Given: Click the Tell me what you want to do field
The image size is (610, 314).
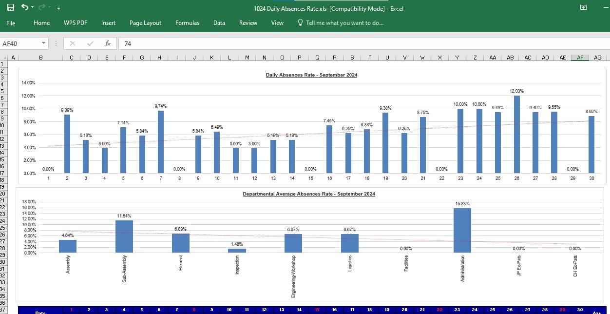Looking at the screenshot, I should coord(344,23).
